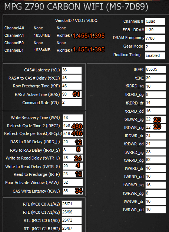Click the tRDRD_sg value box
This screenshot has height=232, width=169.
tap(156, 87)
